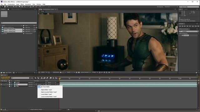Select the Rotation tool

point(11,7)
